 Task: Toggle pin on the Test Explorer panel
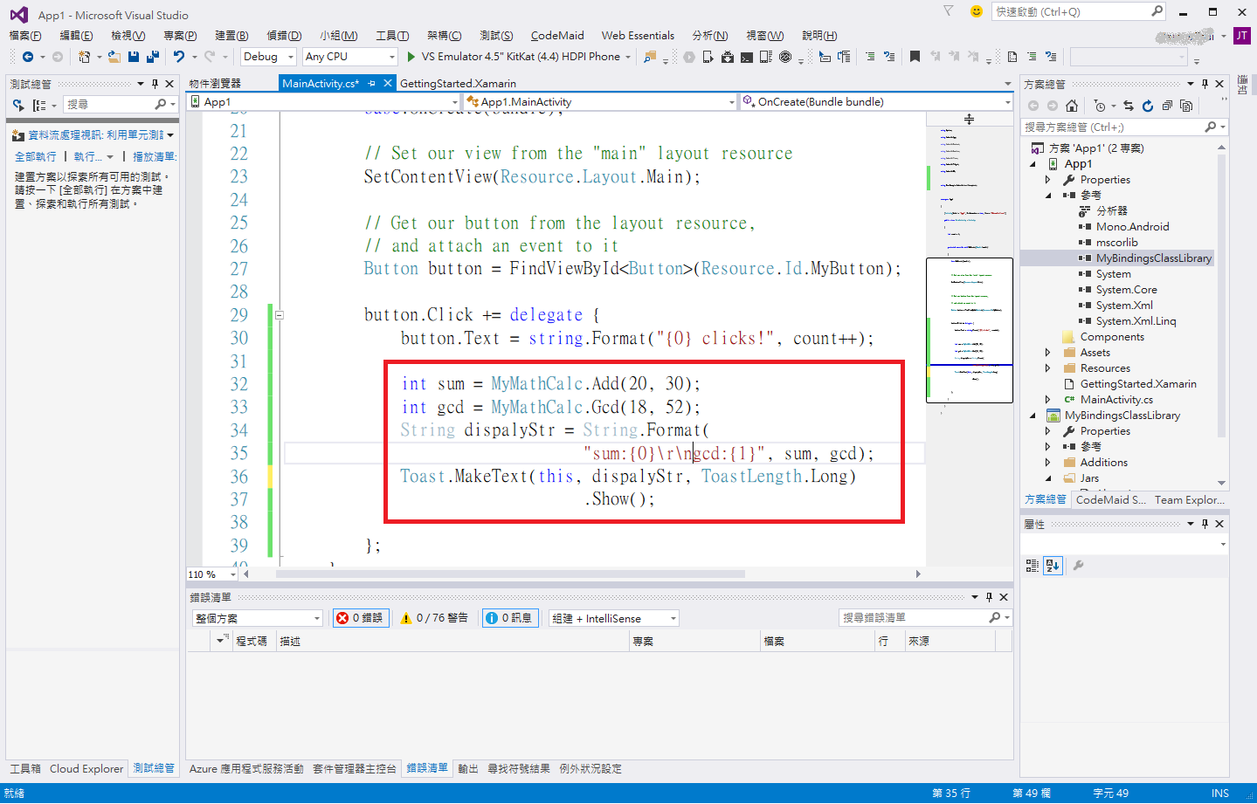155,84
